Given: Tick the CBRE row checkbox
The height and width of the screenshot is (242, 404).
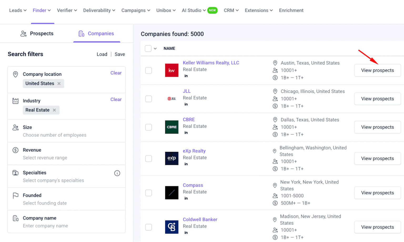Looking at the screenshot, I should 149,127.
